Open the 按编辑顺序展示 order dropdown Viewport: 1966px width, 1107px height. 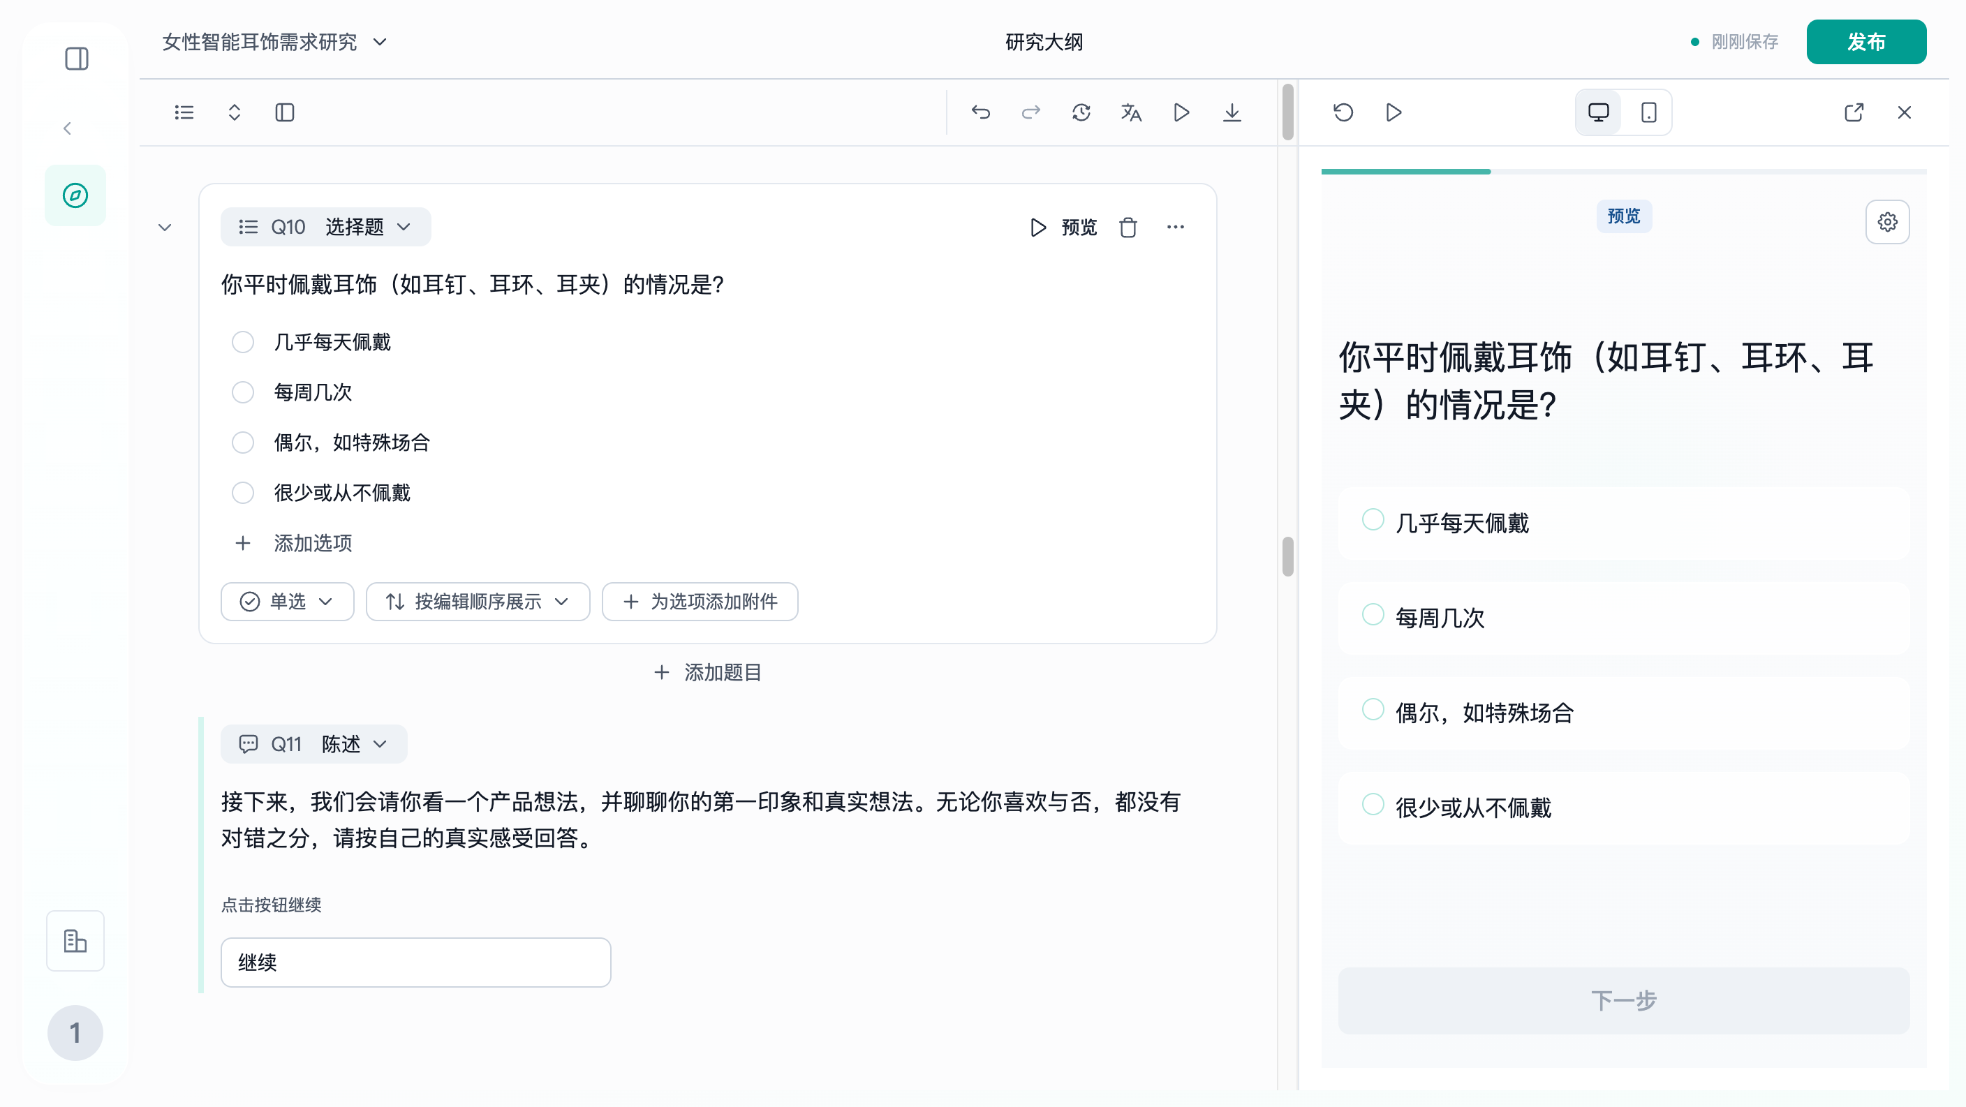pyautogui.click(x=478, y=602)
